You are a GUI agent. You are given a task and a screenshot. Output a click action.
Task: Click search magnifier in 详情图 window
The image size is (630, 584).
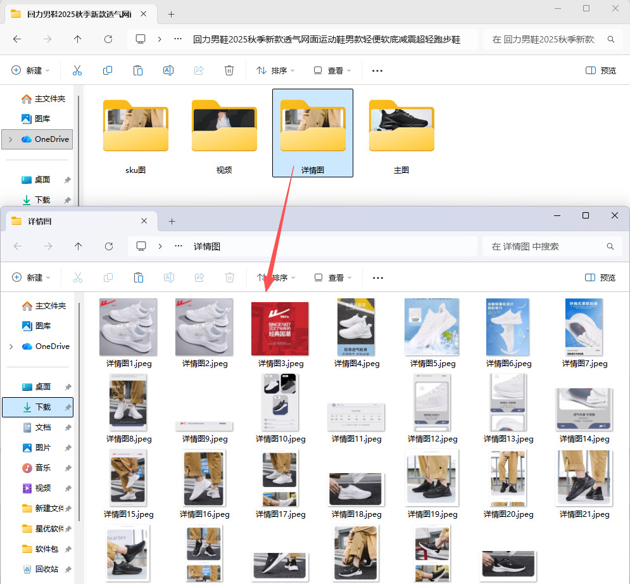coord(610,246)
